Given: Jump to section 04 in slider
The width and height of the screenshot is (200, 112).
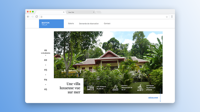Looking at the screenshot, I should pyautogui.click(x=46, y=79).
